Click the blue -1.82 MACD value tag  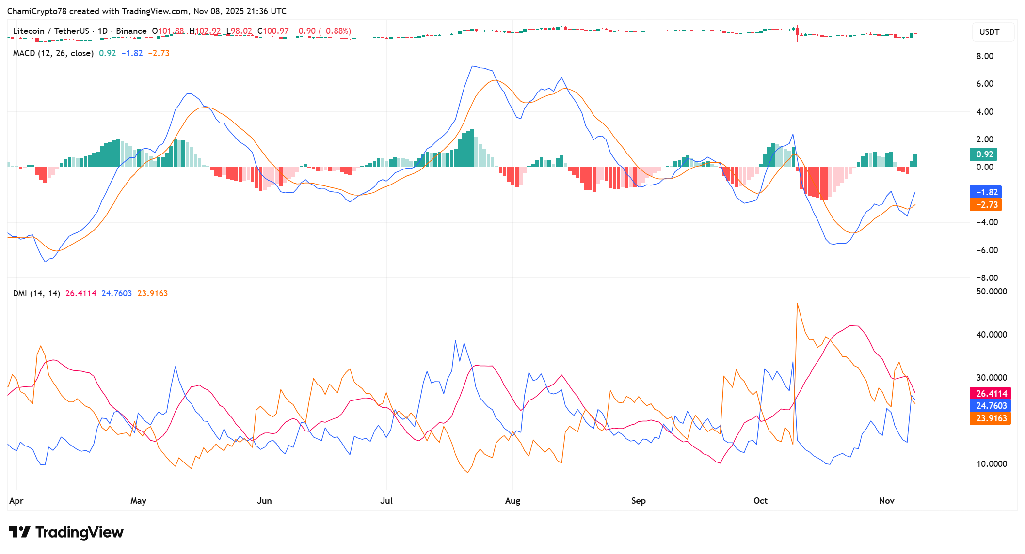click(x=986, y=192)
